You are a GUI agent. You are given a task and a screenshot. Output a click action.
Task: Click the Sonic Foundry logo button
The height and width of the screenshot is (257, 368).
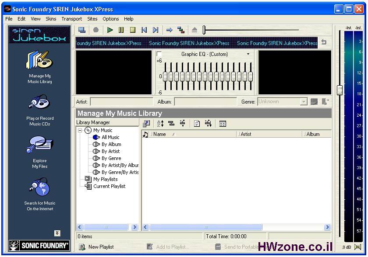(39, 246)
